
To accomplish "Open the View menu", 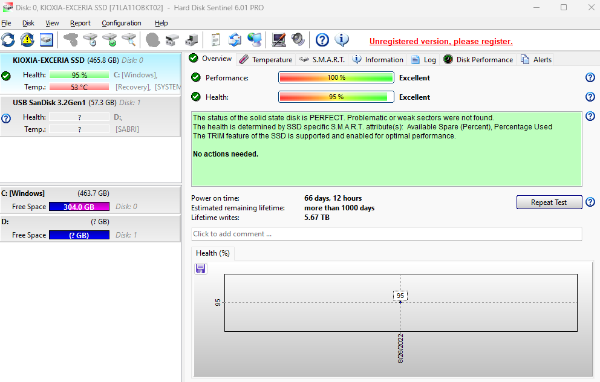I will [x=52, y=23].
